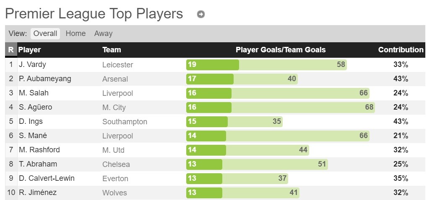Viewport: 427px width, 200px height.
Task: Sort by the Contribution column
Action: click(x=401, y=50)
